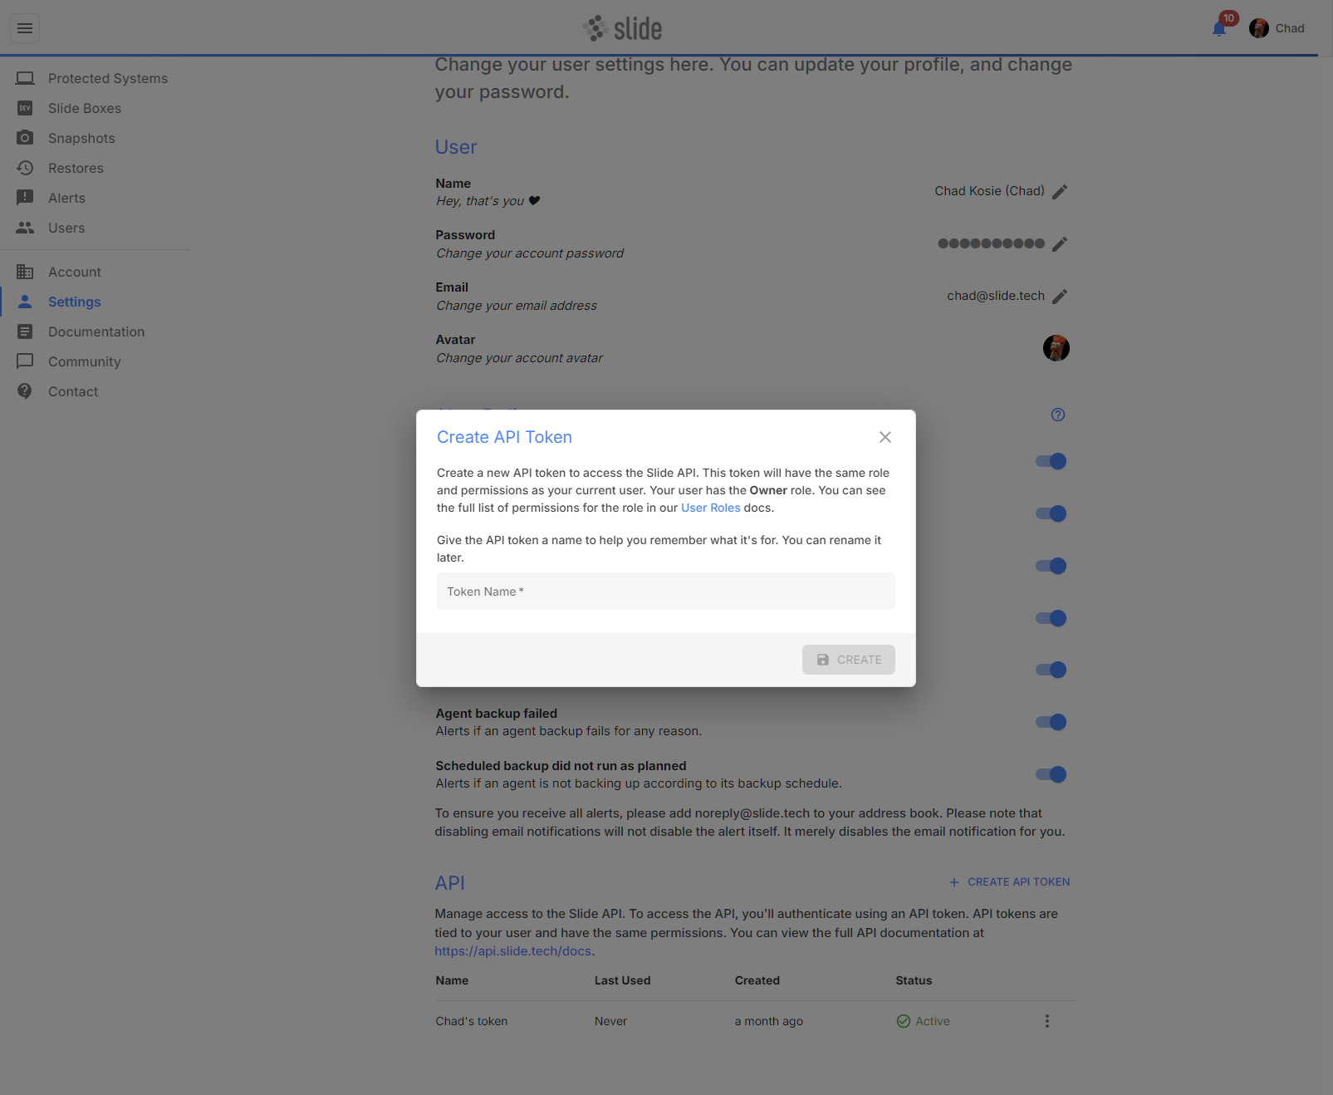Screen dimensions: 1333x1095
Task: Toggle the second alert switch beside the dialog
Action: click(x=1051, y=513)
